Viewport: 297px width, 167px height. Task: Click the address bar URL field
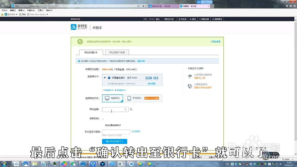76,6
